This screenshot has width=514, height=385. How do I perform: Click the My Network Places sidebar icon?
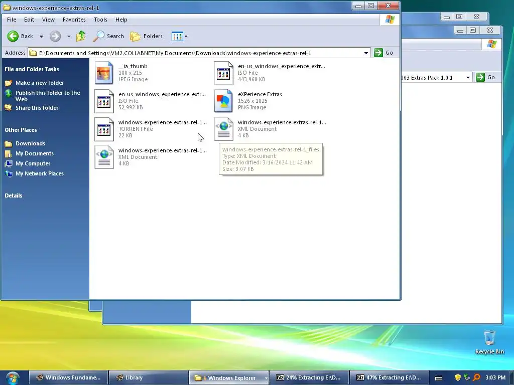9,173
